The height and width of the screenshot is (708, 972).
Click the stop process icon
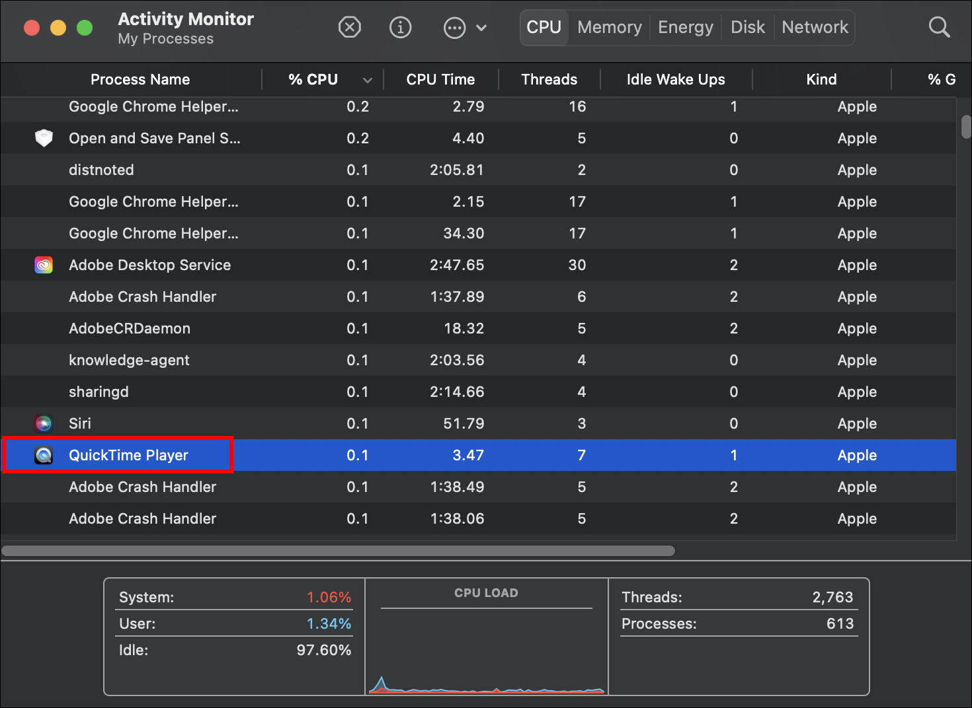(x=349, y=27)
